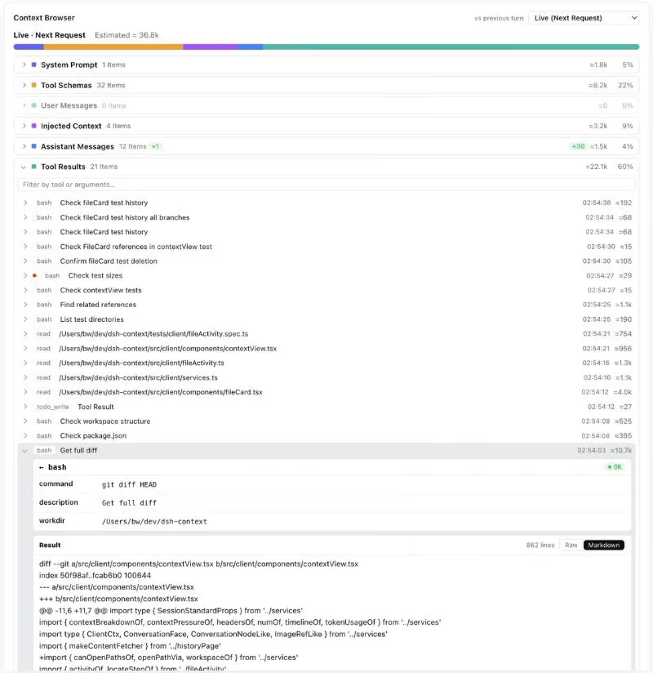Click the Tool Results ≈22.1k token count

(x=597, y=167)
